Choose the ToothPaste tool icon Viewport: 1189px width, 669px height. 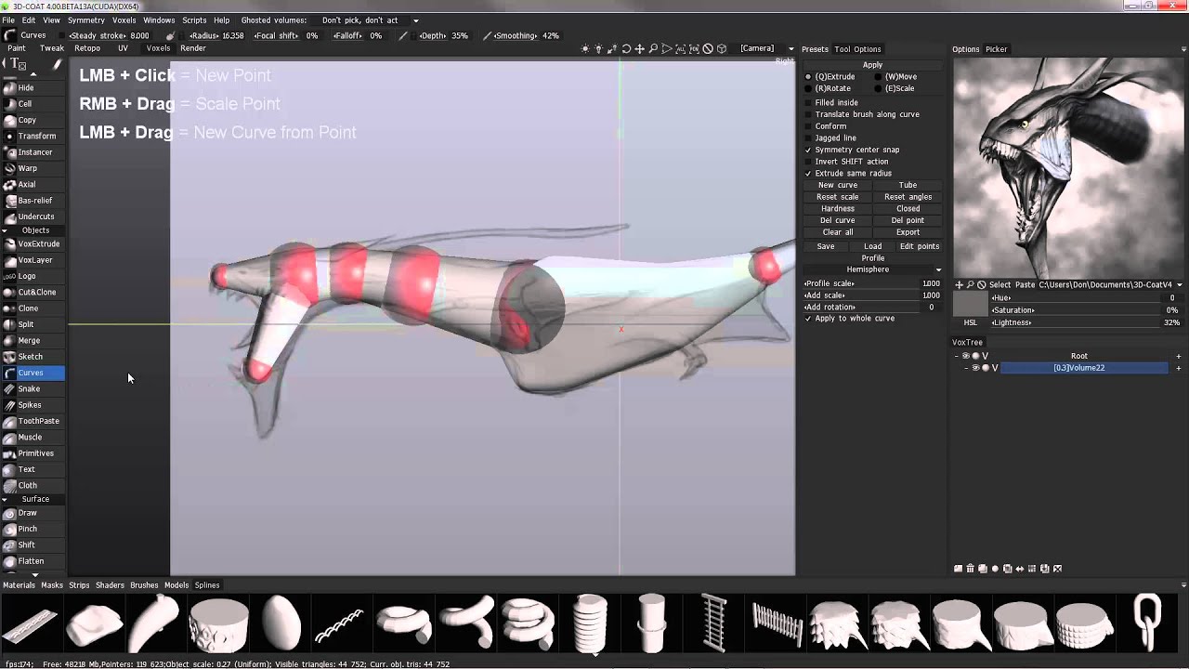(x=9, y=421)
